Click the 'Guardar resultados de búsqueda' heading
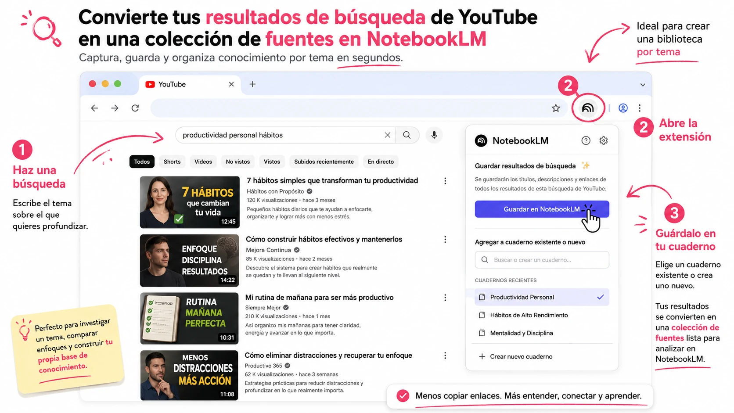This screenshot has width=734, height=413. pos(525,166)
